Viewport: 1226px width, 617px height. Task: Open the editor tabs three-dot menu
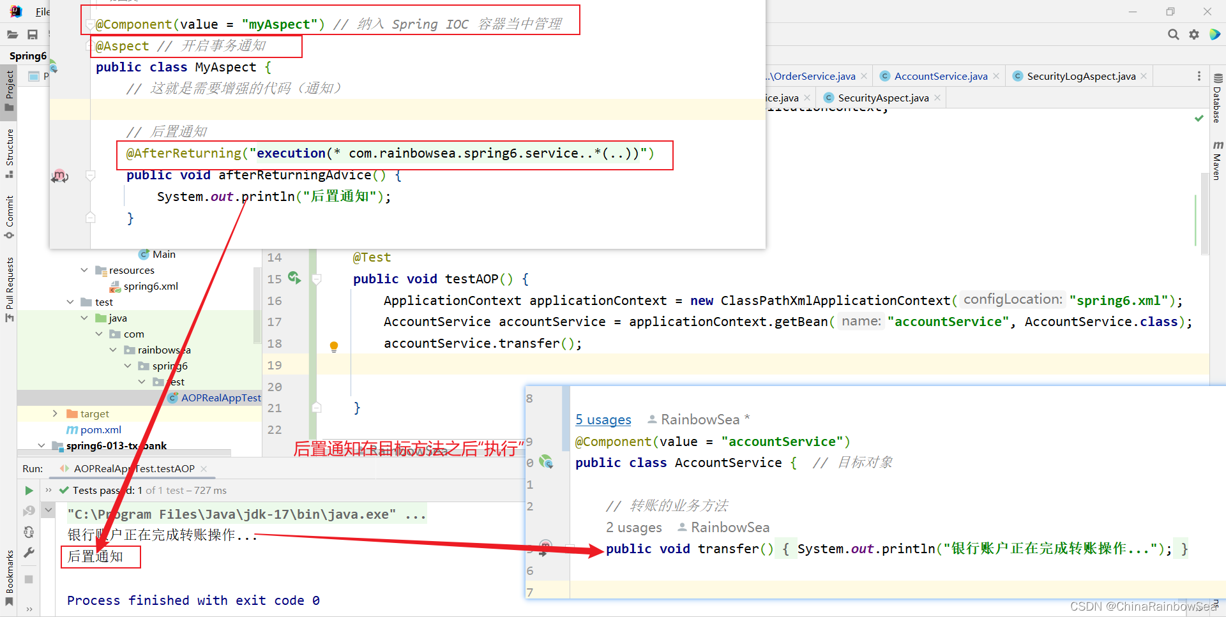(1199, 76)
